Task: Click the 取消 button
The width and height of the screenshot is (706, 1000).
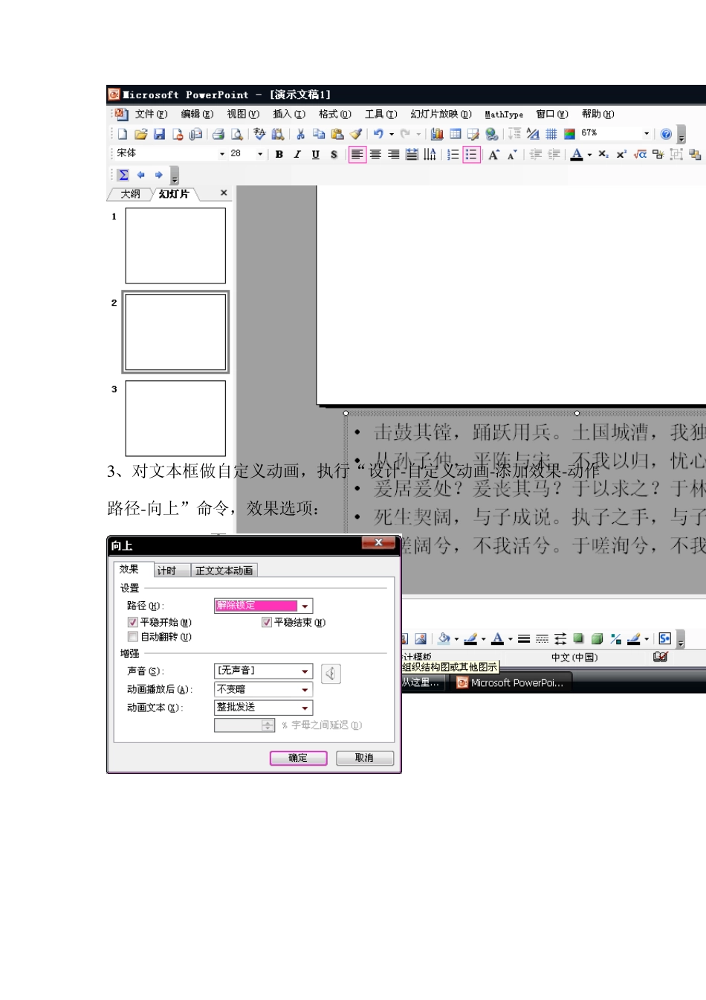Action: pos(364,757)
